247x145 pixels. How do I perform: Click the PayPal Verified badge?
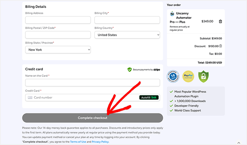pos(188,76)
